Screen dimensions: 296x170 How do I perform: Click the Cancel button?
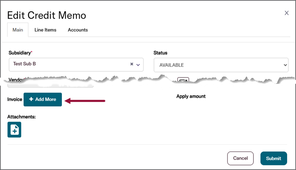coord(240,158)
